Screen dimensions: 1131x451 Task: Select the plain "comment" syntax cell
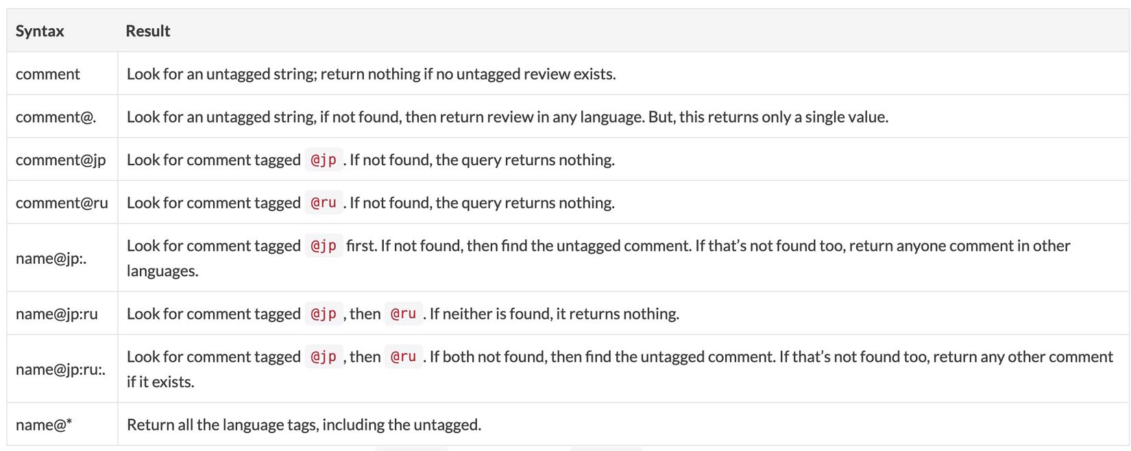(x=48, y=74)
